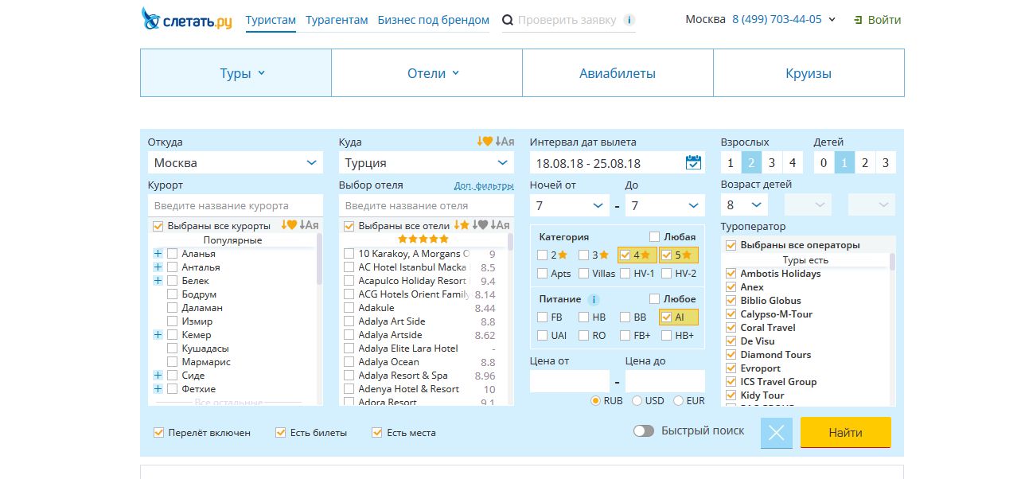1021x479 pixels.
Task: Open the Отели tab
Action: click(x=427, y=73)
